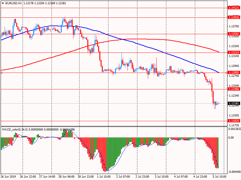Image resolution: width=241 pixels, height=180 pixels.
Task: Select the 1.12466 red price level label
Action: (234, 89)
